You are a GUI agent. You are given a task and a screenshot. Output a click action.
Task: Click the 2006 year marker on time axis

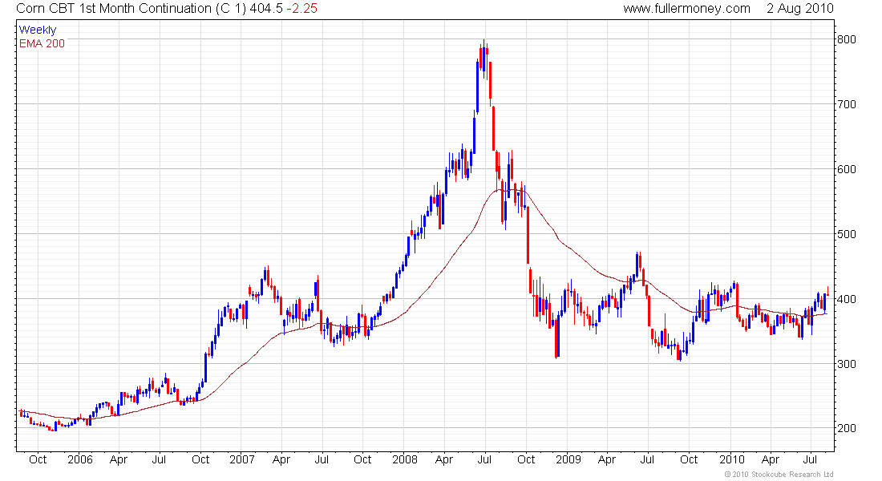pyautogui.click(x=80, y=459)
